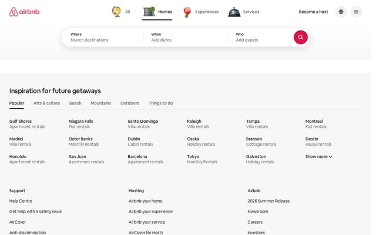The height and width of the screenshot is (235, 376).
Task: Open the Help Centre link
Action: coord(21,201)
